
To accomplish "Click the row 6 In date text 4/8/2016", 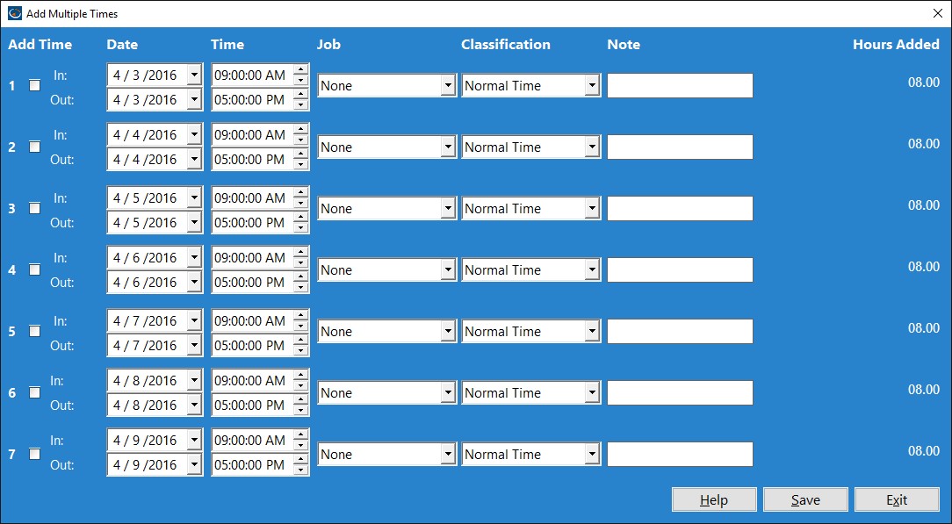I will pyautogui.click(x=145, y=380).
